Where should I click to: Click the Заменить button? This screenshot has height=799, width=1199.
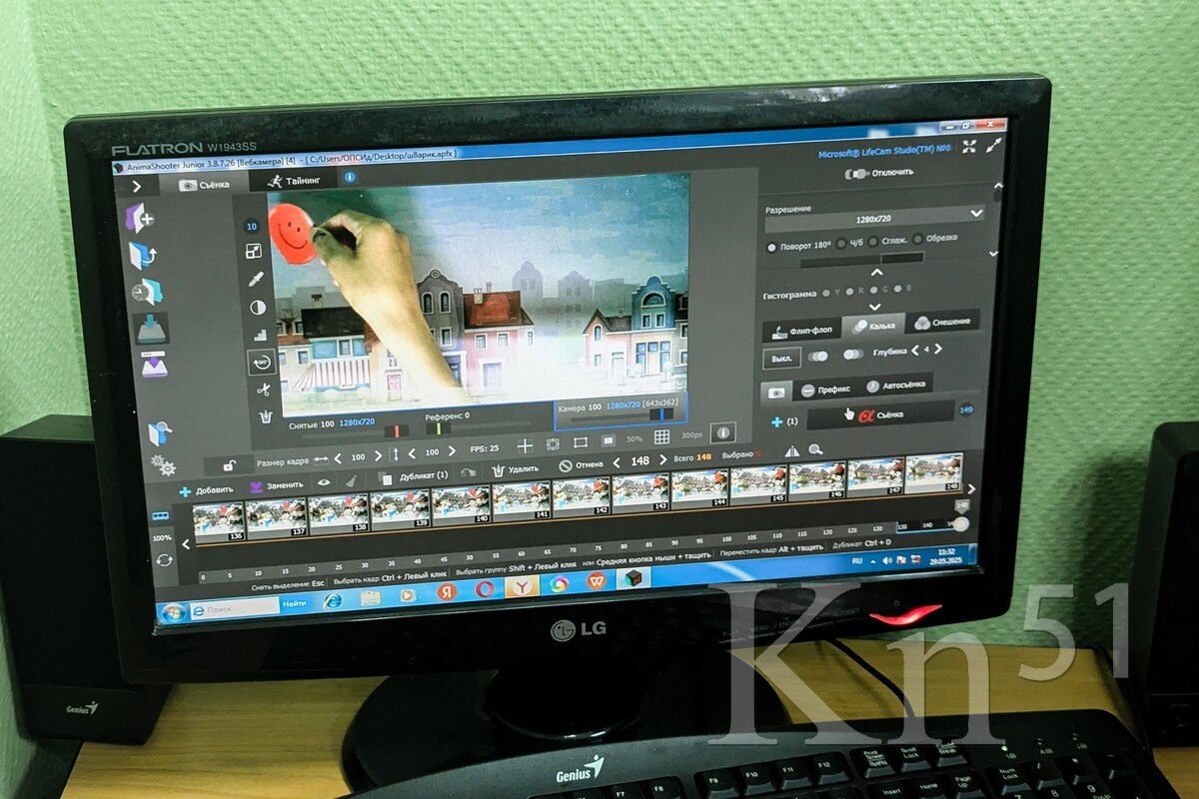[x=276, y=485]
